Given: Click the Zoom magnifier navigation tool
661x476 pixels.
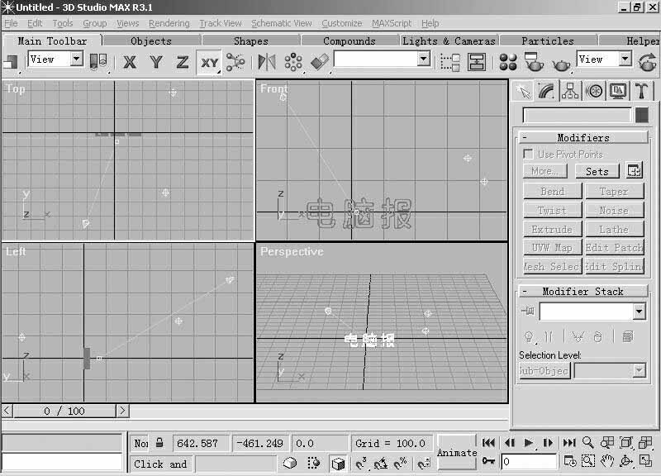Looking at the screenshot, I should [588, 444].
